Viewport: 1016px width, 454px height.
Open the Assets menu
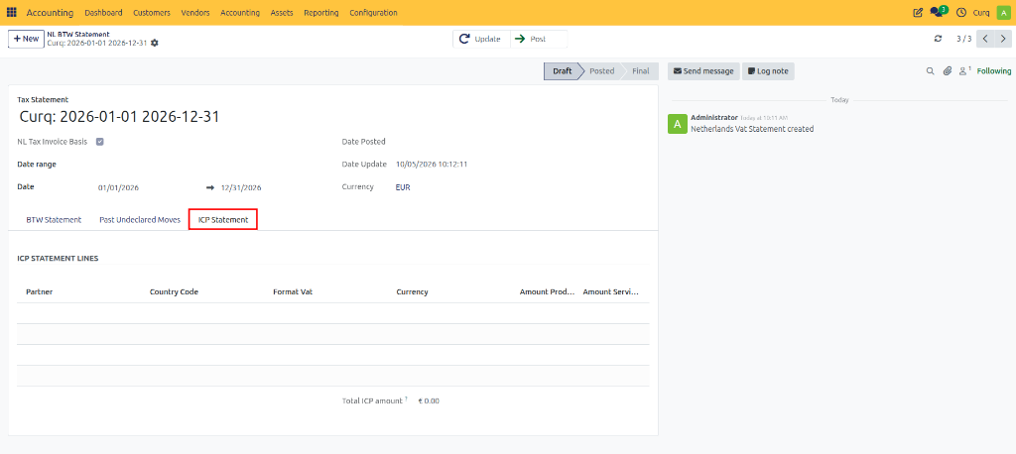[x=282, y=13]
